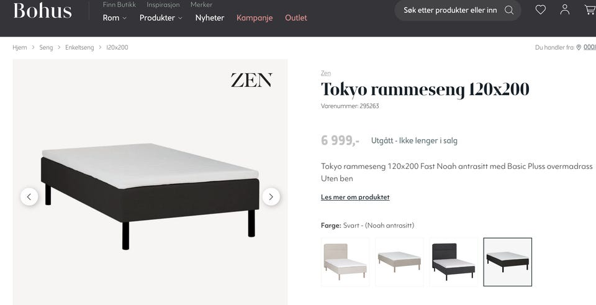Image resolution: width=596 pixels, height=305 pixels.
Task: Click the Finn Butikk link
Action: (119, 4)
